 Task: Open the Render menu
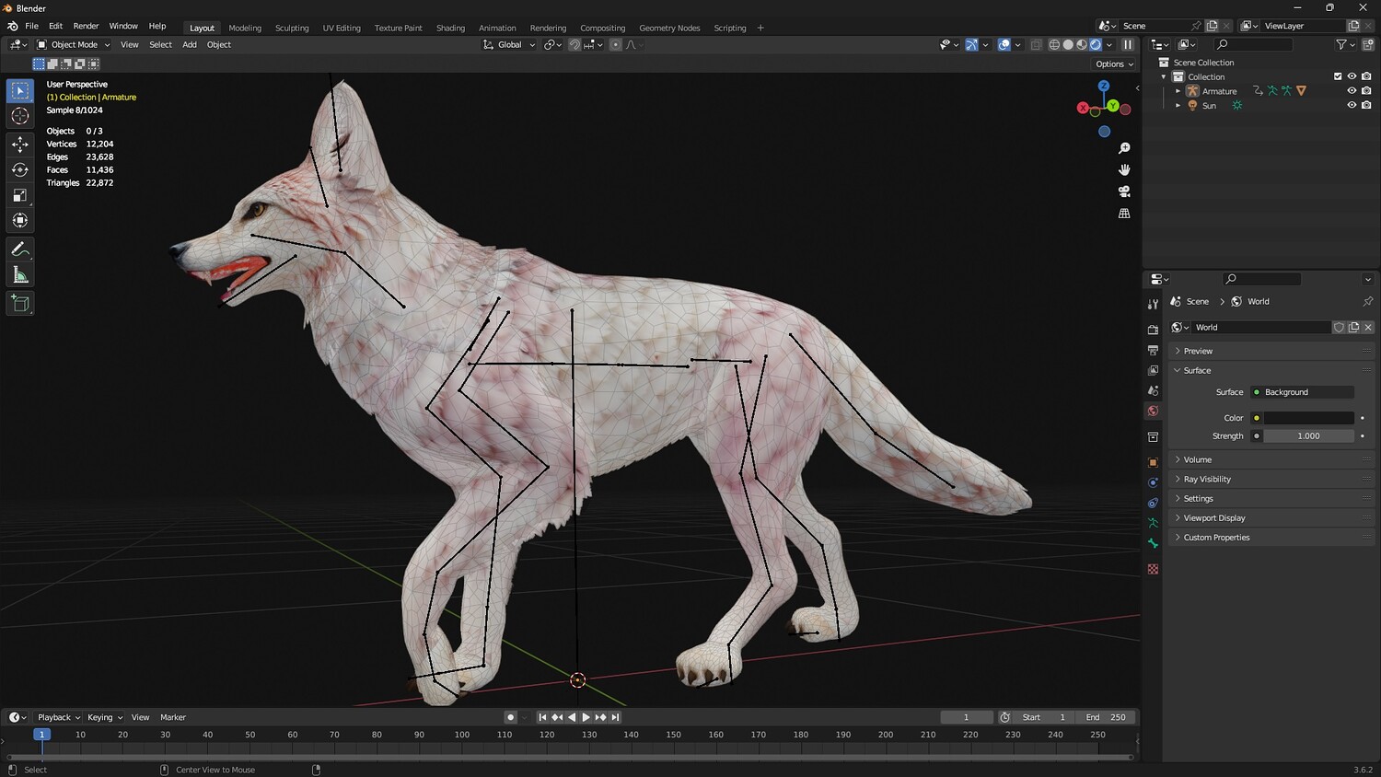click(86, 26)
